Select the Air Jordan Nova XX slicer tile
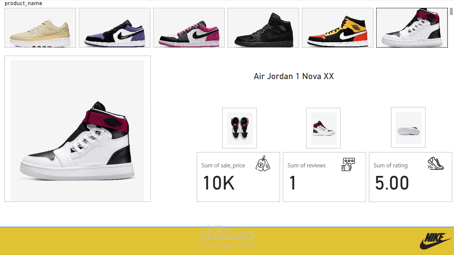 coord(412,28)
